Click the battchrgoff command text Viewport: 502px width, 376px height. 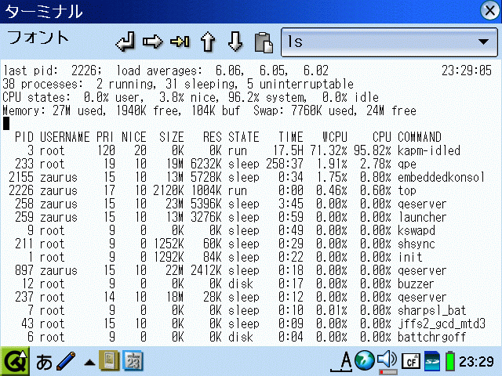point(431,337)
